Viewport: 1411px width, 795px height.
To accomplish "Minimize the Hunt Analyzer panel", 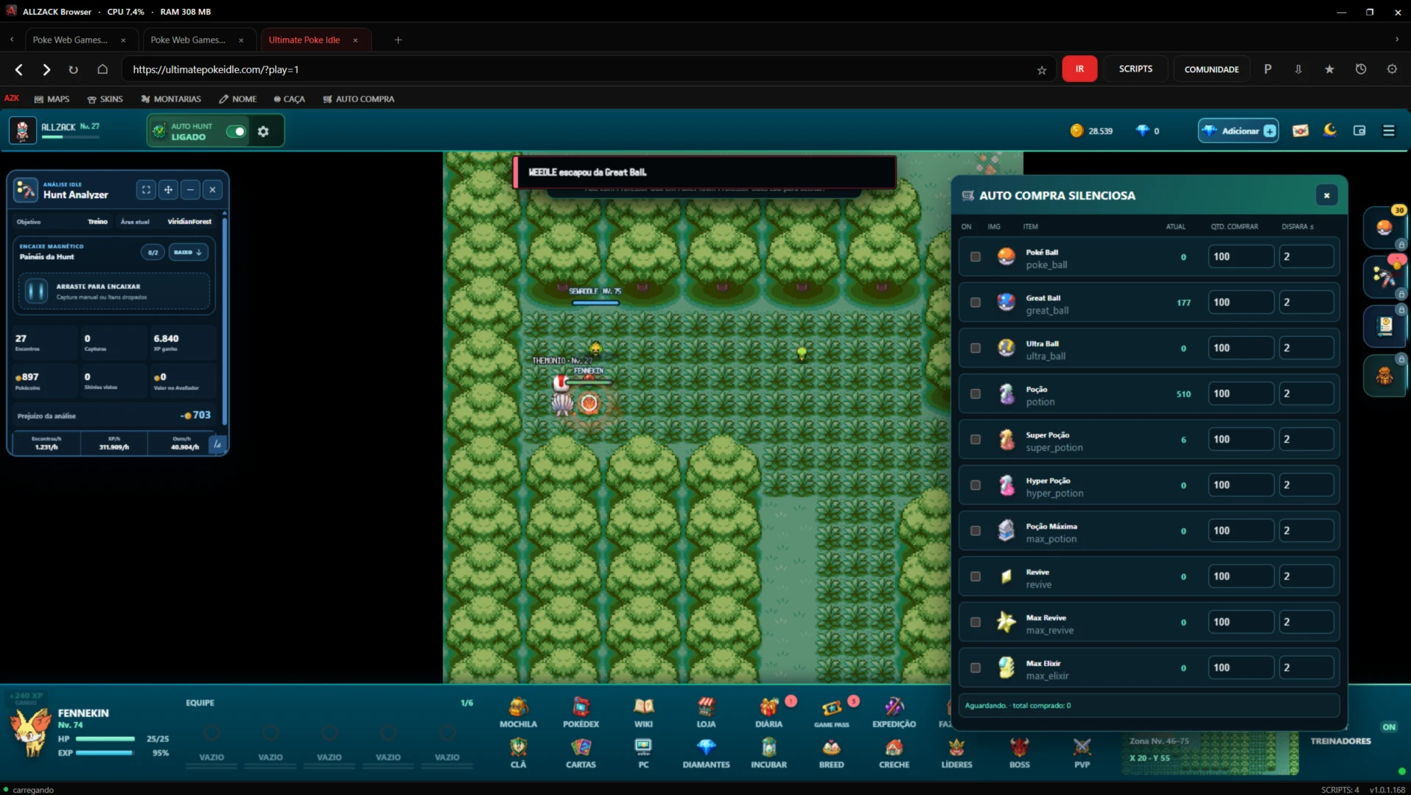I will coord(190,190).
